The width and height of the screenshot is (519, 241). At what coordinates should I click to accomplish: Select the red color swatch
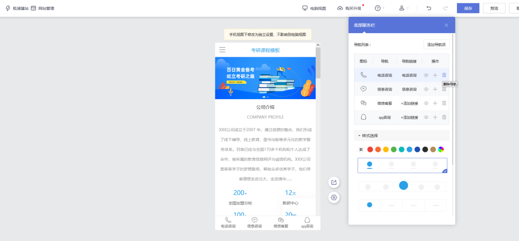click(x=370, y=150)
